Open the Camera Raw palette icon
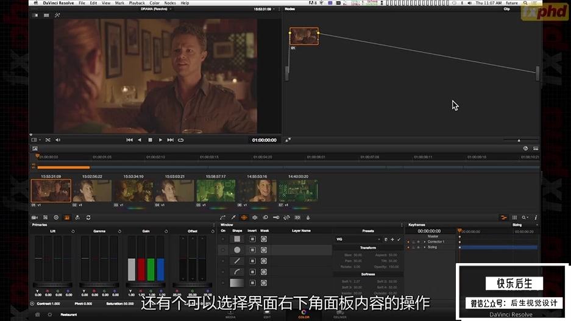The image size is (571, 321). (x=35, y=217)
